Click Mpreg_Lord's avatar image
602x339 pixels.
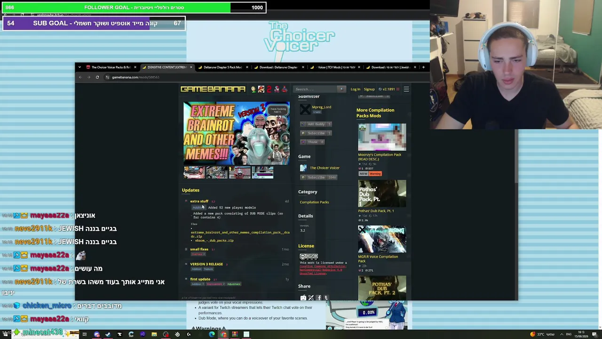point(305,109)
